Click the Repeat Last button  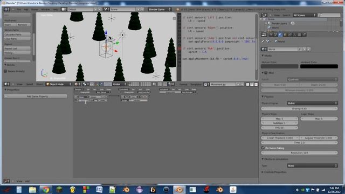pyautogui.click(x=17, y=48)
